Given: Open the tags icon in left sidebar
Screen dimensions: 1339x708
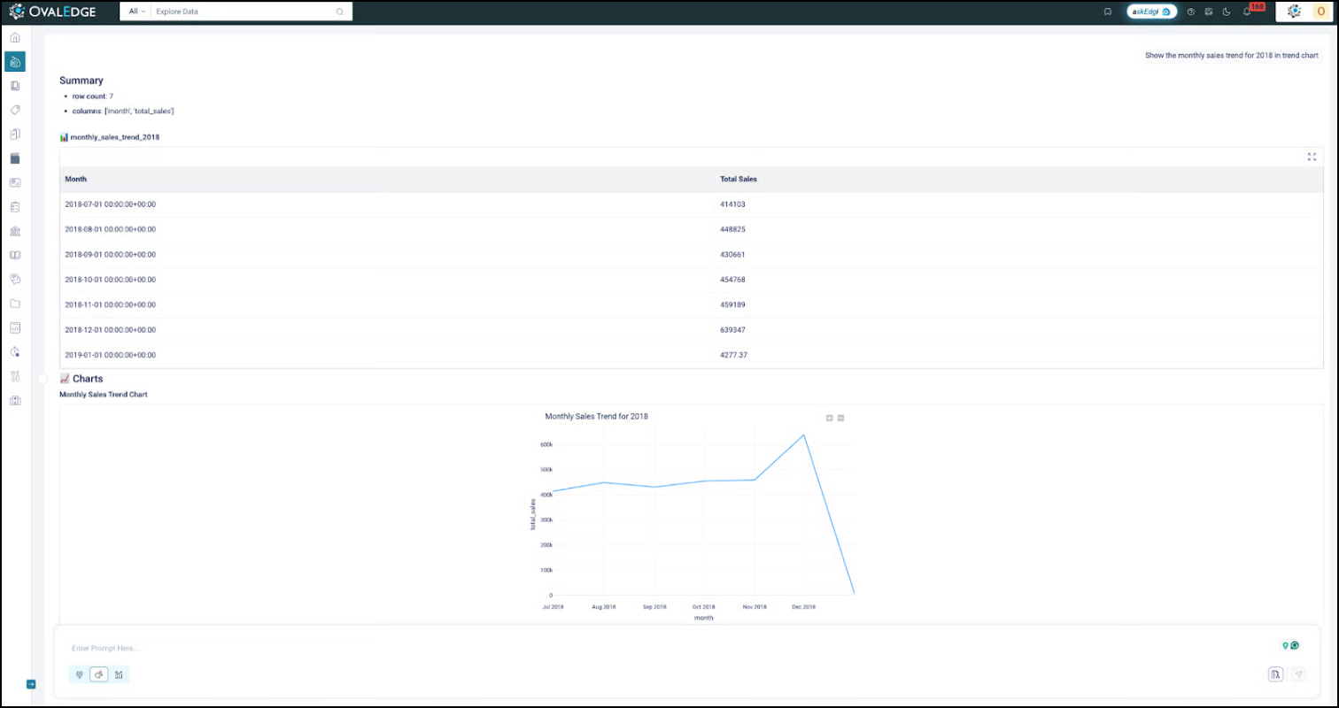Looking at the screenshot, I should pyautogui.click(x=14, y=111).
